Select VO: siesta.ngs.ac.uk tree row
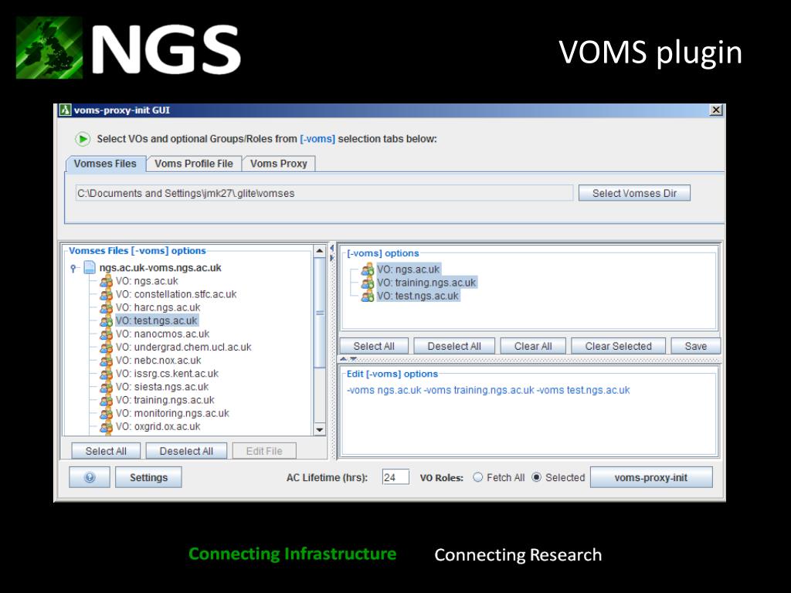 click(162, 387)
